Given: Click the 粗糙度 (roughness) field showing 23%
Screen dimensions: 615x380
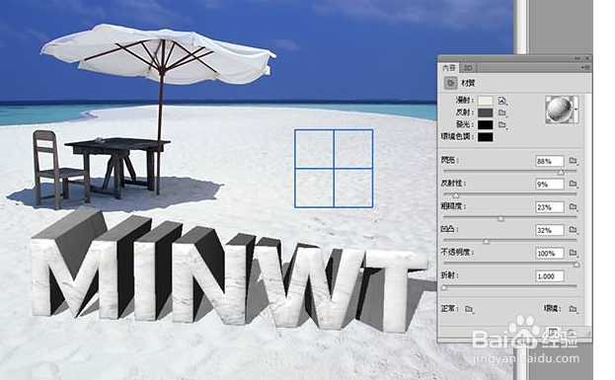Looking at the screenshot, I should click(x=550, y=207).
